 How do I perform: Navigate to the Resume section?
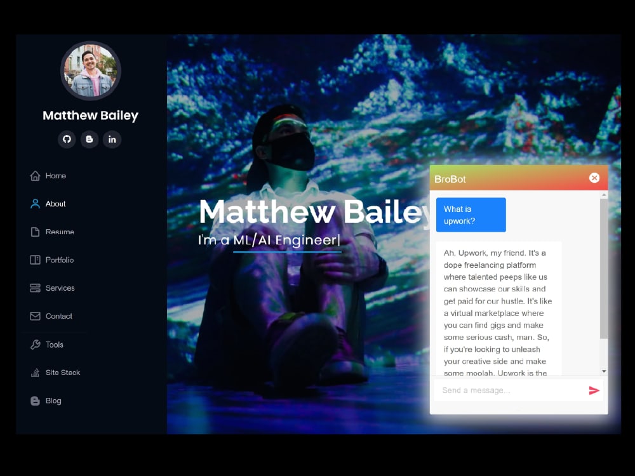60,232
